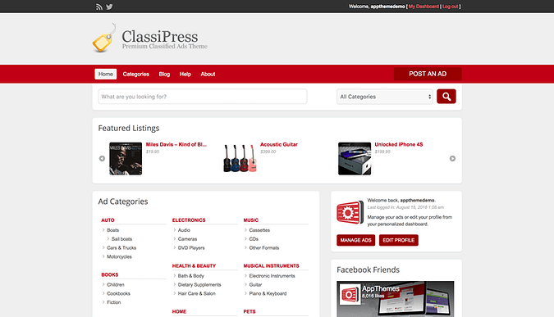Open the All Categories dropdown

[385, 97]
